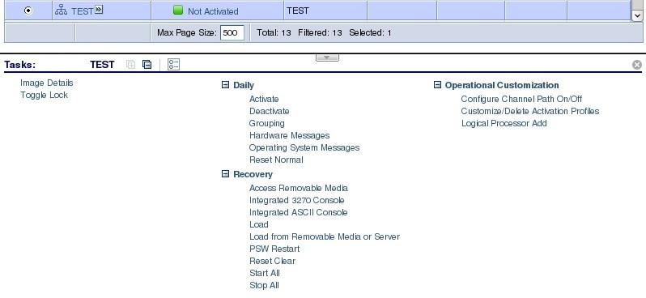Open Logical Processor Add task
The width and height of the screenshot is (646, 298).
(504, 123)
